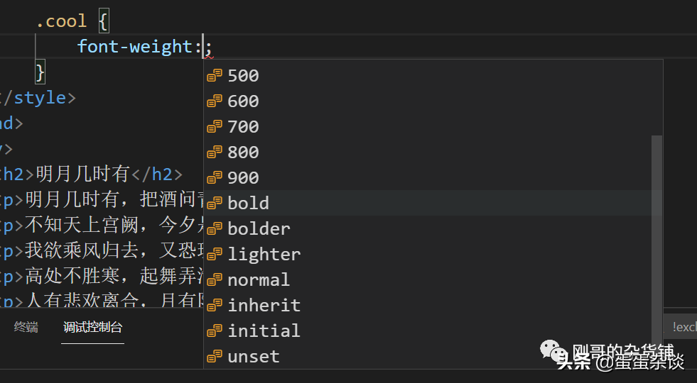The width and height of the screenshot is (697, 383).
Task: Click the value icon beside 500
Action: pyautogui.click(x=215, y=76)
